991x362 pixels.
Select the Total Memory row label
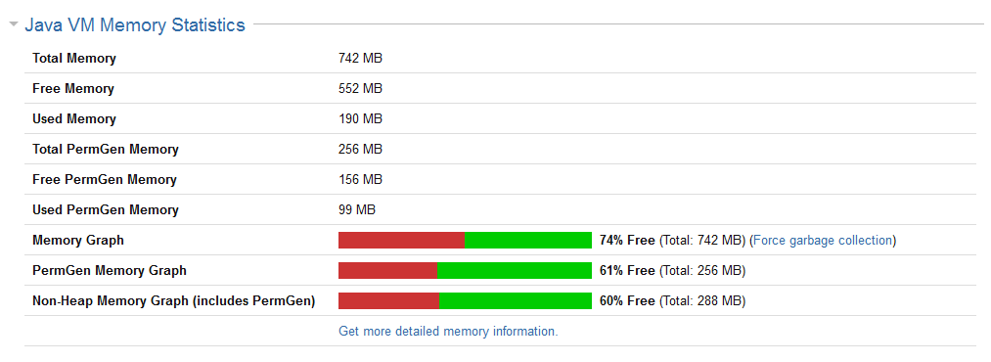74,58
